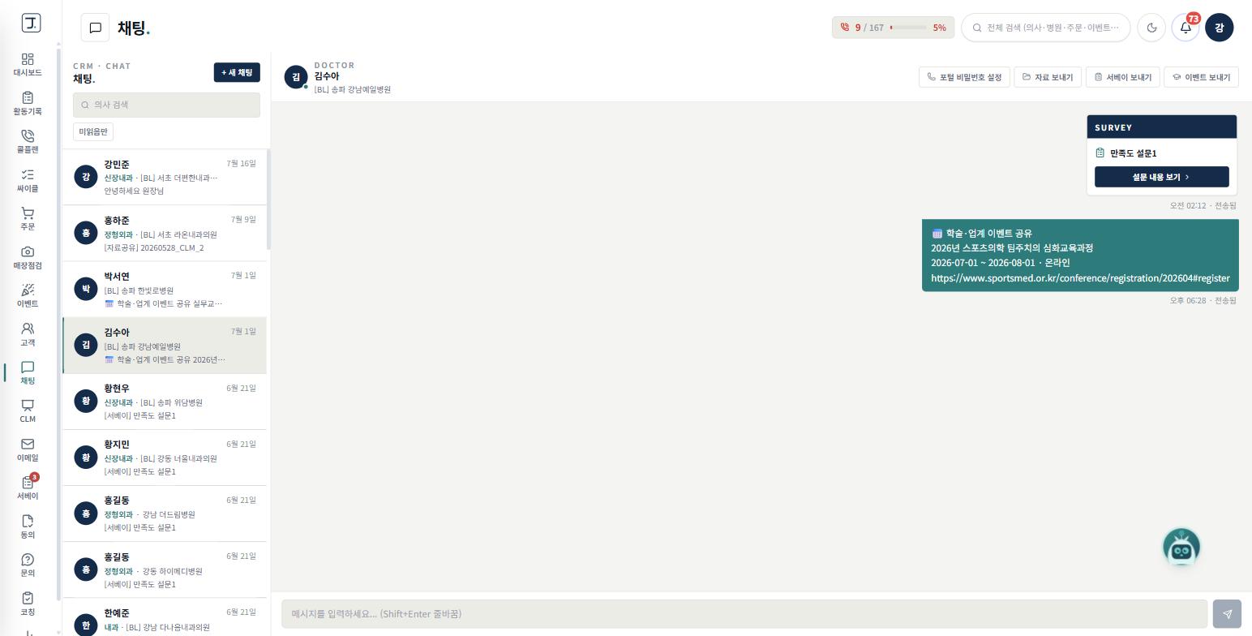The image size is (1252, 636).
Task: Click the send message arrow button
Action: (1227, 613)
